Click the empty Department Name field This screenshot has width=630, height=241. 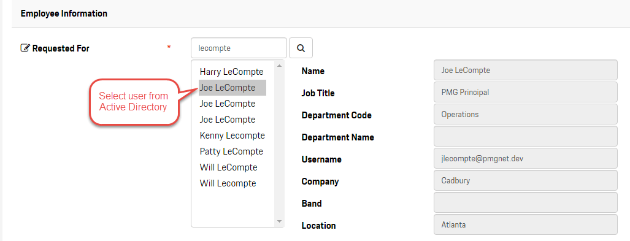click(526, 136)
